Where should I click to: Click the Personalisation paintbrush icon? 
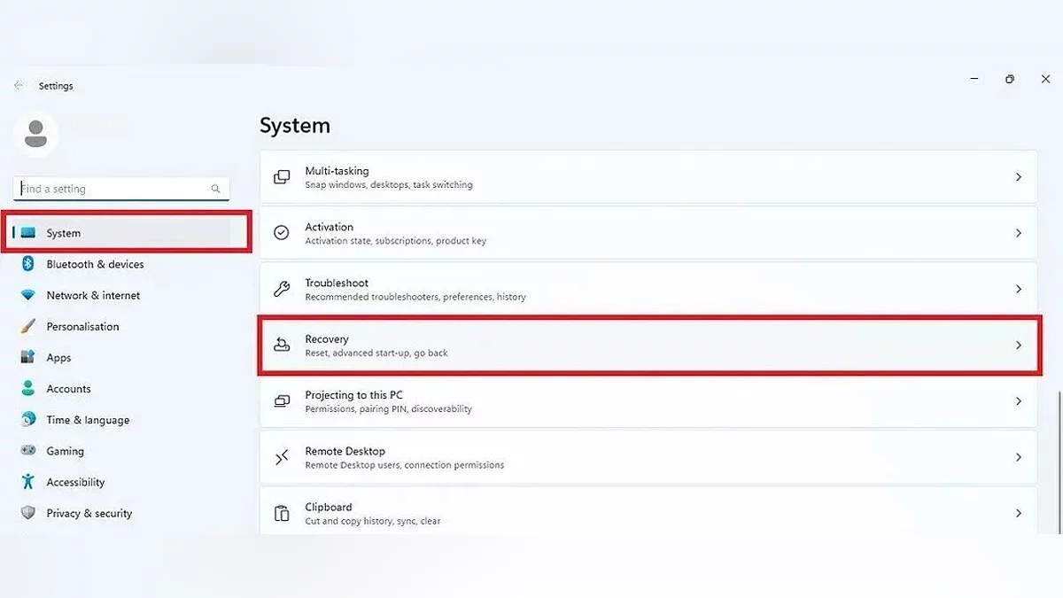point(28,326)
